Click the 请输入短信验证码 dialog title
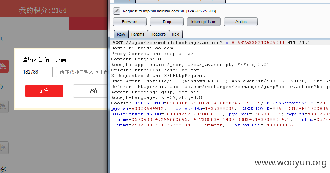Viewport: 330px width, 173px height. tap(44, 60)
